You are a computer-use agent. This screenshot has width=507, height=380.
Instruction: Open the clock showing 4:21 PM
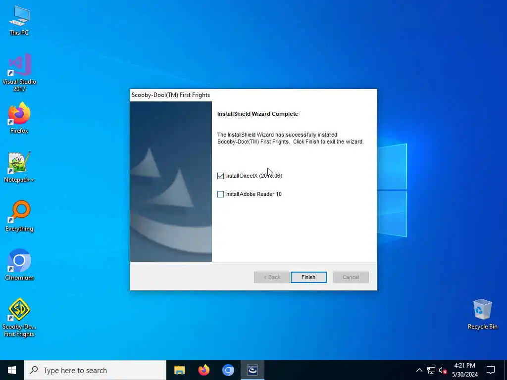[x=465, y=370]
